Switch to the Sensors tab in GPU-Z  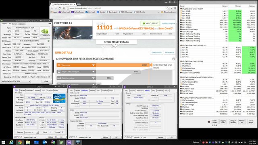click(15, 24)
